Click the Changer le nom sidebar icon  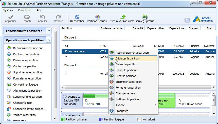[x=9, y=102]
